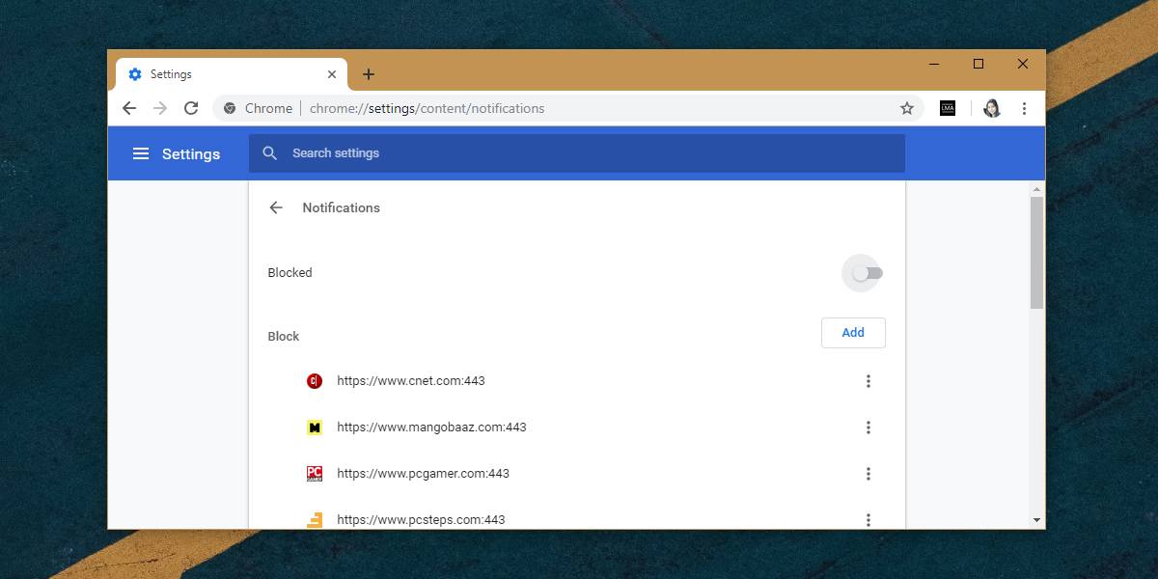
Task: Toggle the Blocked notifications switch
Action: tap(867, 273)
